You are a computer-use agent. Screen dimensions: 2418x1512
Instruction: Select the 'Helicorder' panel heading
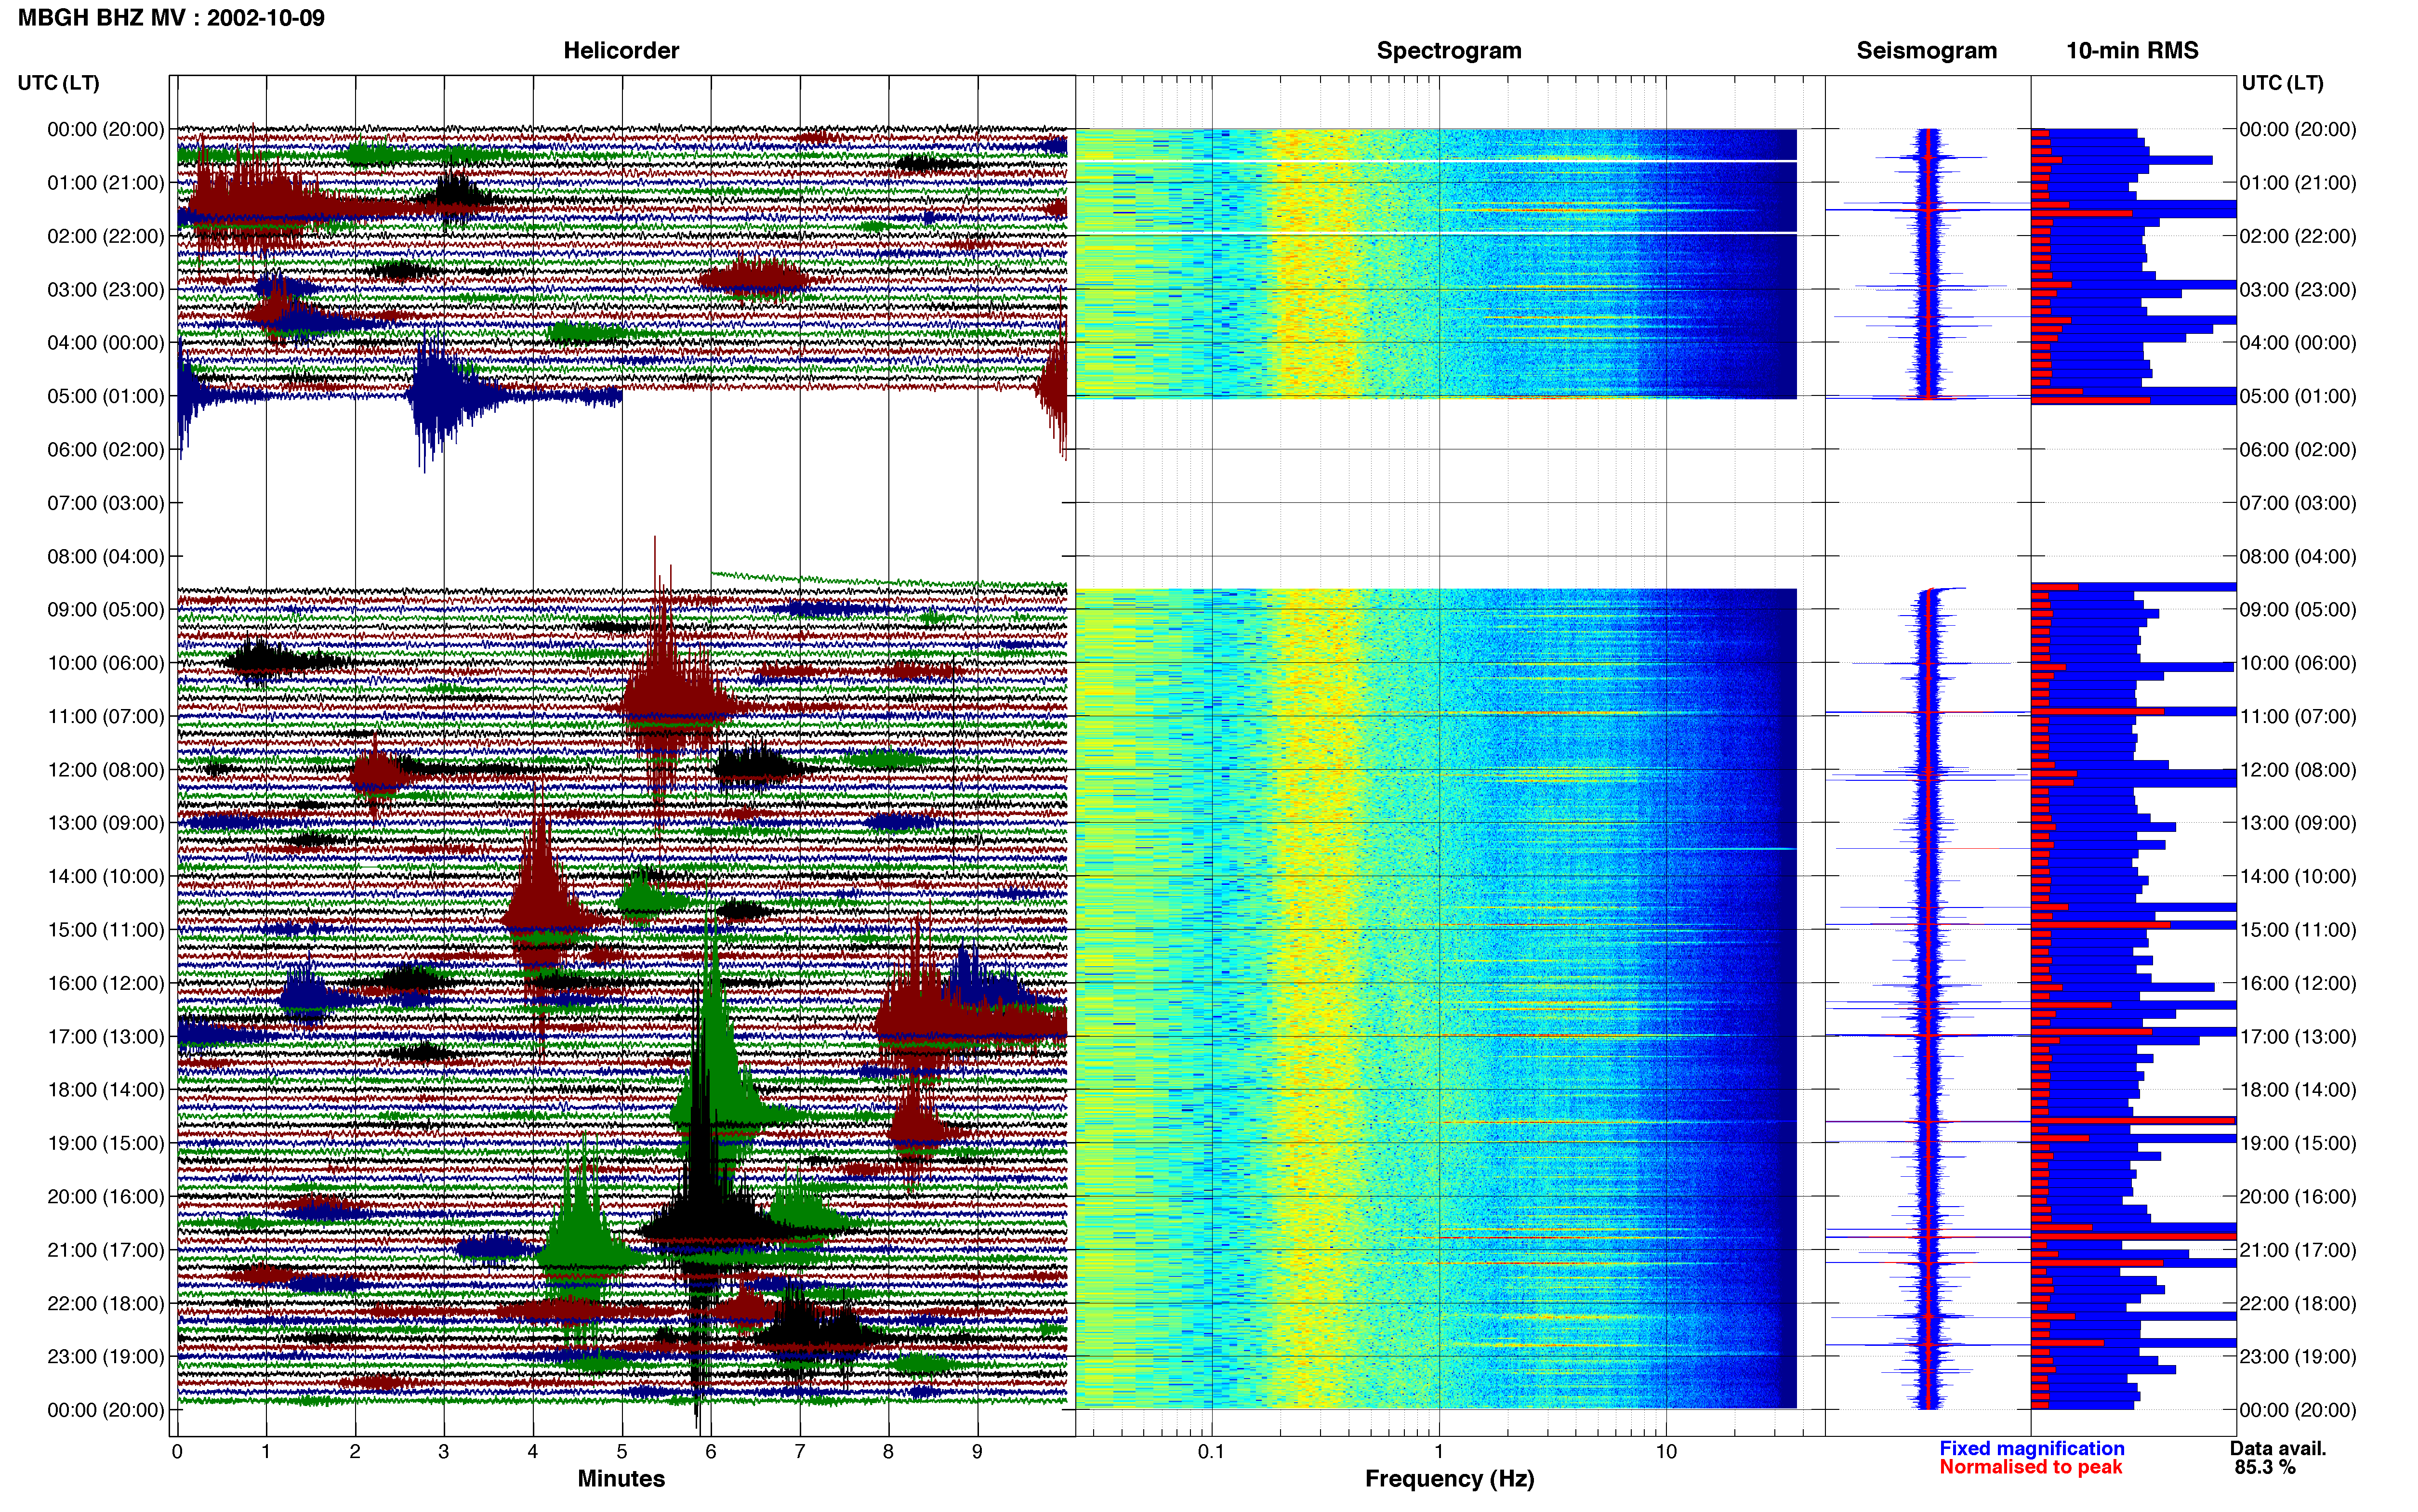(621, 51)
